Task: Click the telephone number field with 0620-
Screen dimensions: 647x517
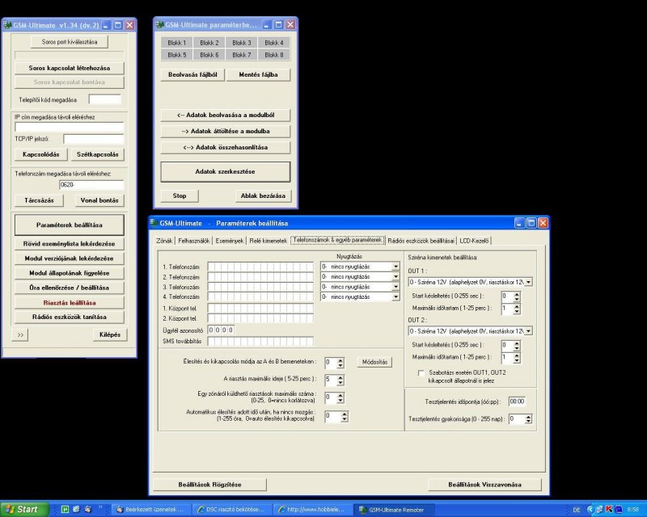Action: [91, 185]
